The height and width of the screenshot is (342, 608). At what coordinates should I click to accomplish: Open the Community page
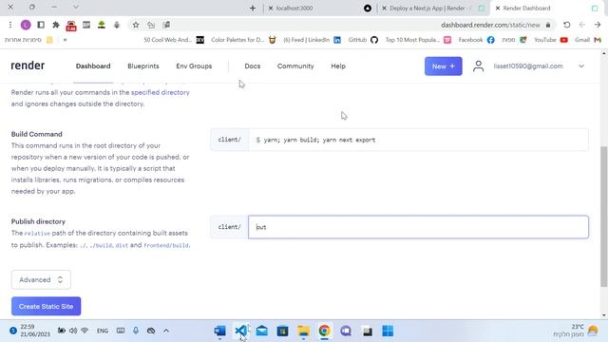click(x=295, y=66)
